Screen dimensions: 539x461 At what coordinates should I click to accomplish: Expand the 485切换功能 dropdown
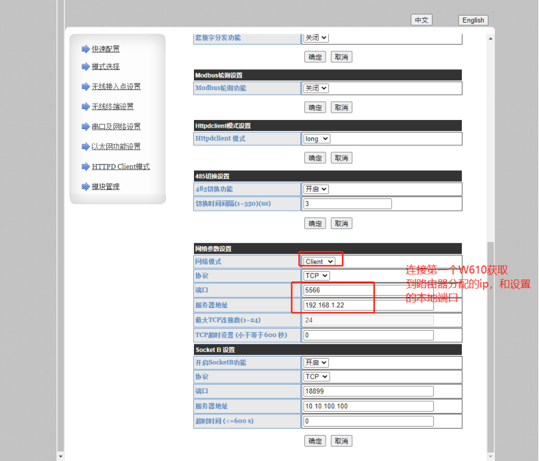pyautogui.click(x=316, y=189)
